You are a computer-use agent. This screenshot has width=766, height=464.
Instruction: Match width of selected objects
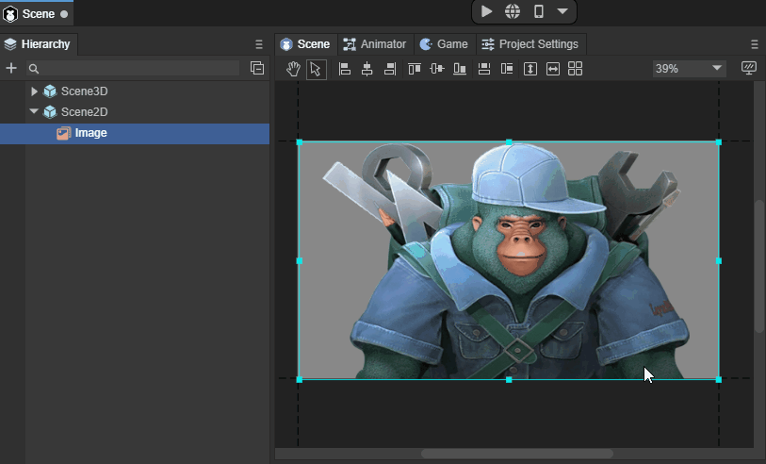point(553,69)
